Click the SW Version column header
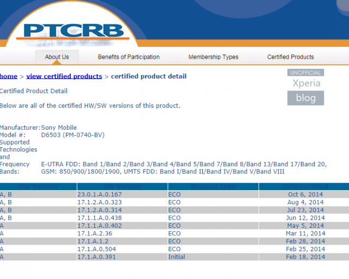The width and height of the screenshot is (349, 279). (x=122, y=186)
